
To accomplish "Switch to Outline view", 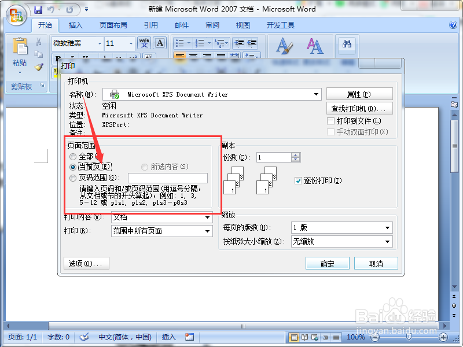I will (325, 337).
